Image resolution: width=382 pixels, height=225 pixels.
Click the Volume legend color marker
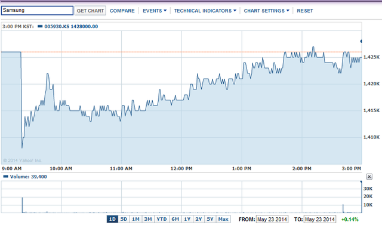point(6,177)
